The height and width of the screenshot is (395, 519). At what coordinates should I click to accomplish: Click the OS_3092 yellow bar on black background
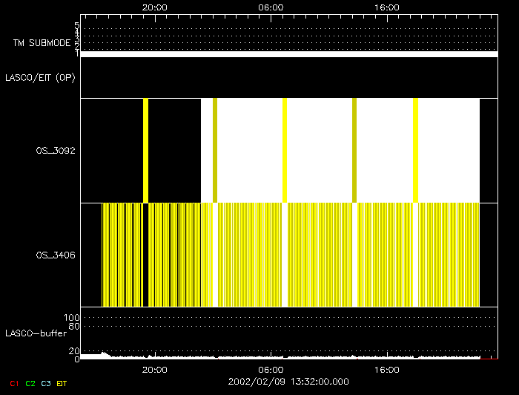145,151
